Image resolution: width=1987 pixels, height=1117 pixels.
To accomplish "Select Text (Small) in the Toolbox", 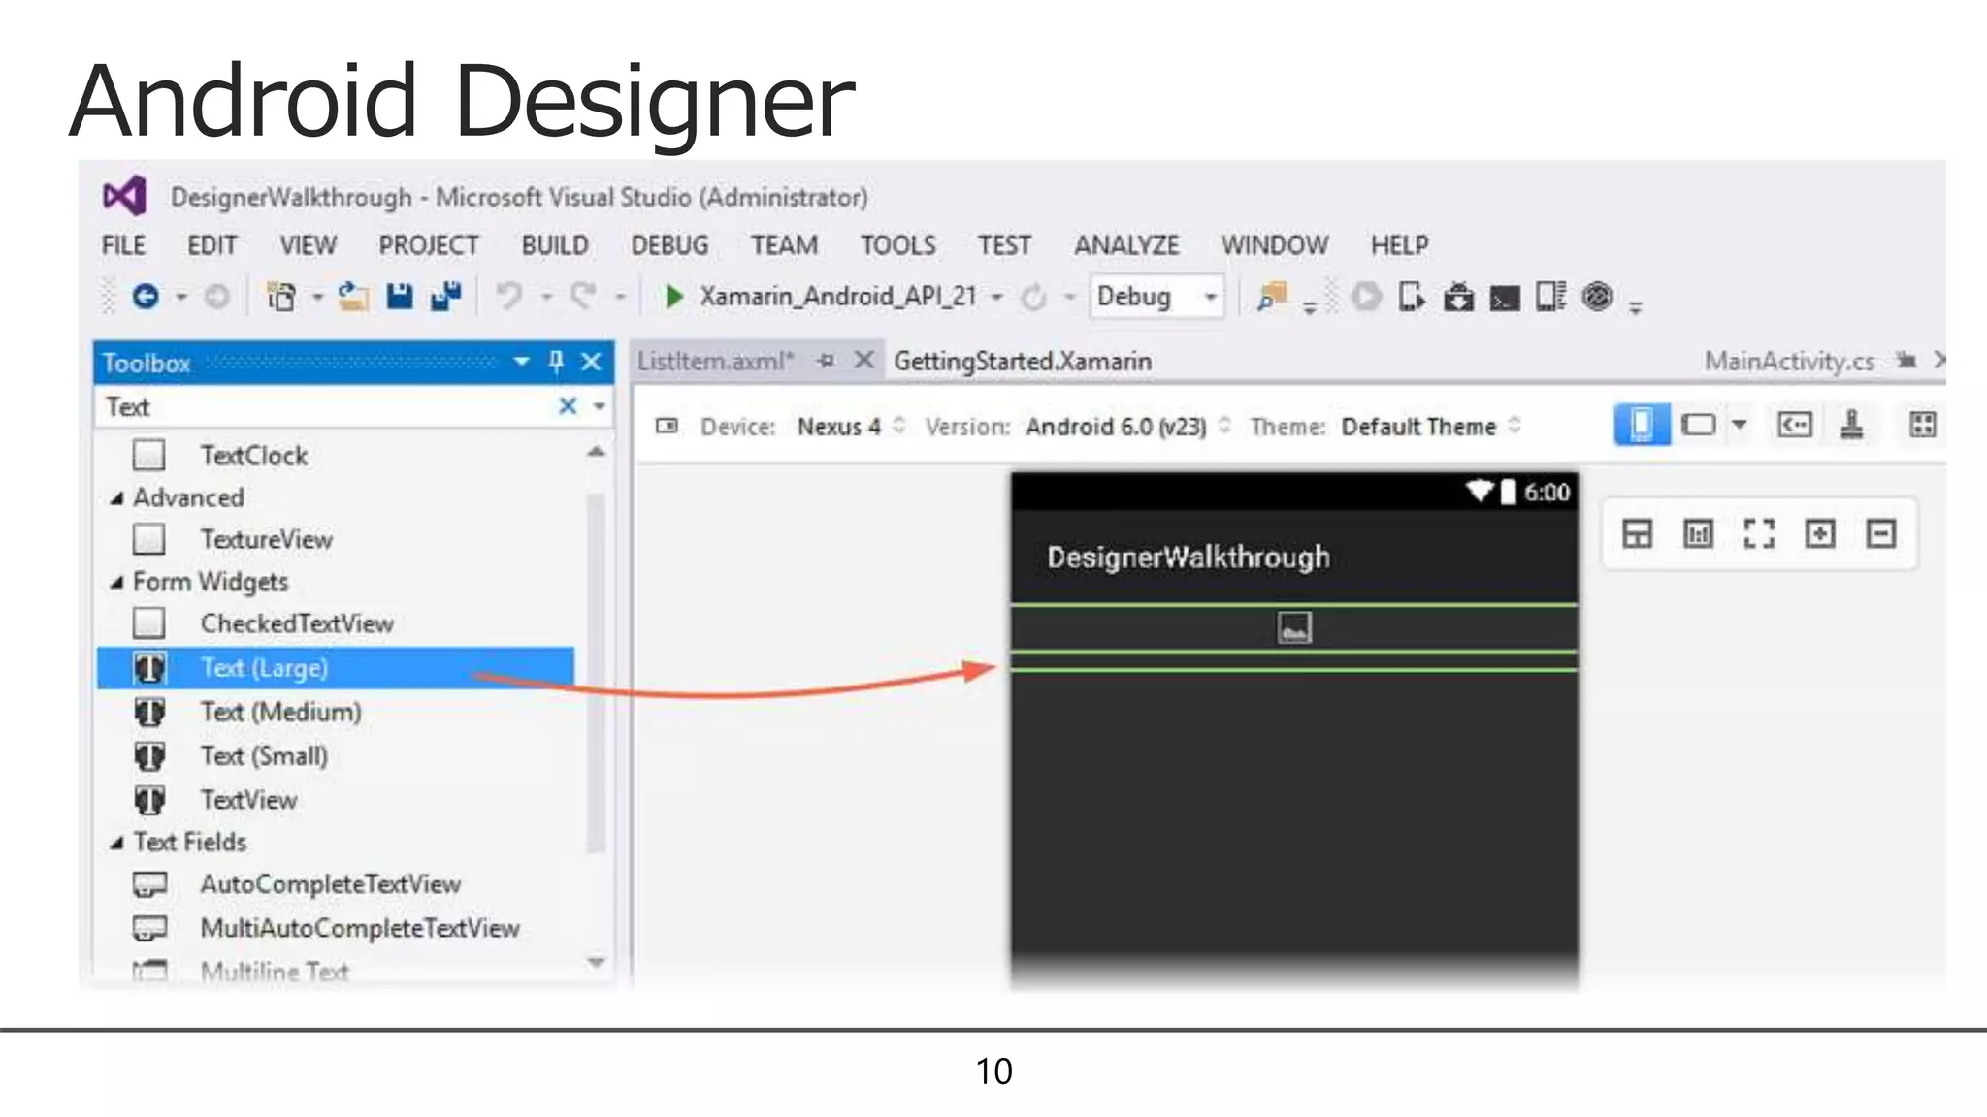I will [264, 756].
